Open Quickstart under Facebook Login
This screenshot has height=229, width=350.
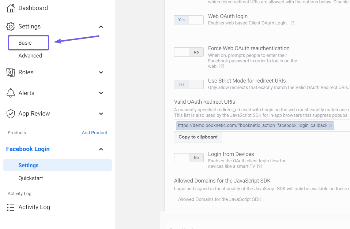(31, 178)
